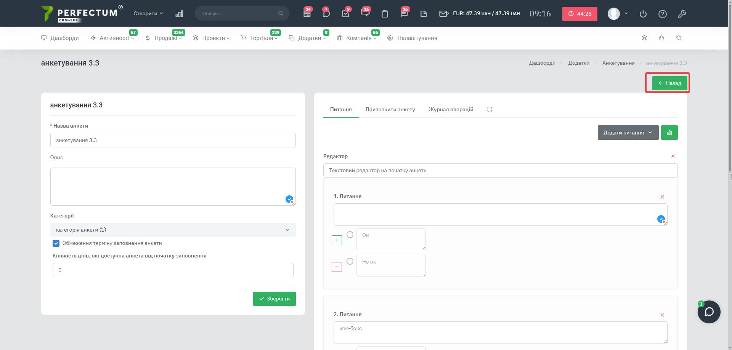
Task: Expand the 'Додати питання' dropdown
Action: [x=628, y=133]
